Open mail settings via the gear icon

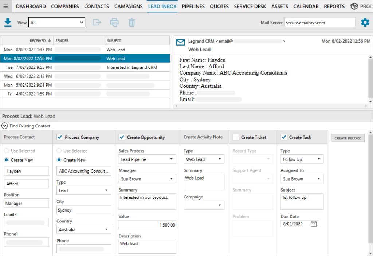point(365,22)
